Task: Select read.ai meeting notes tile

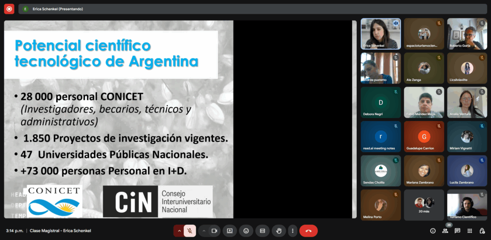Action: 380,136
